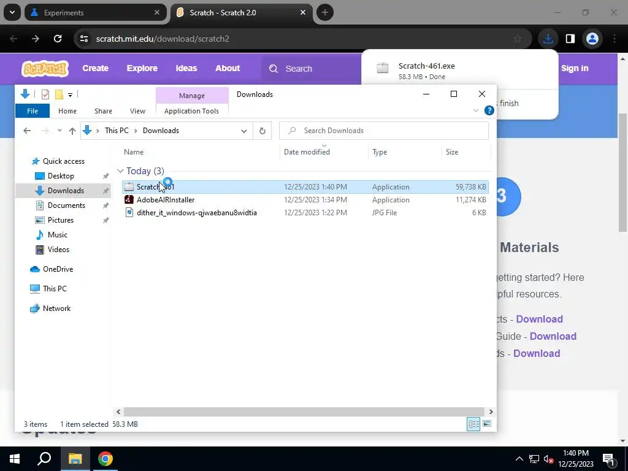Select Quick access in navigation pane
The image size is (628, 471).
click(63, 161)
